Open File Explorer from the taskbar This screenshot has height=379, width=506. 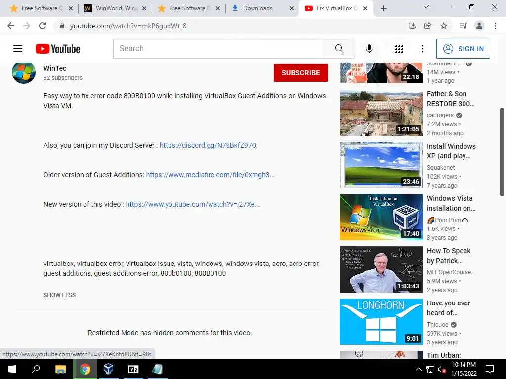click(x=60, y=369)
